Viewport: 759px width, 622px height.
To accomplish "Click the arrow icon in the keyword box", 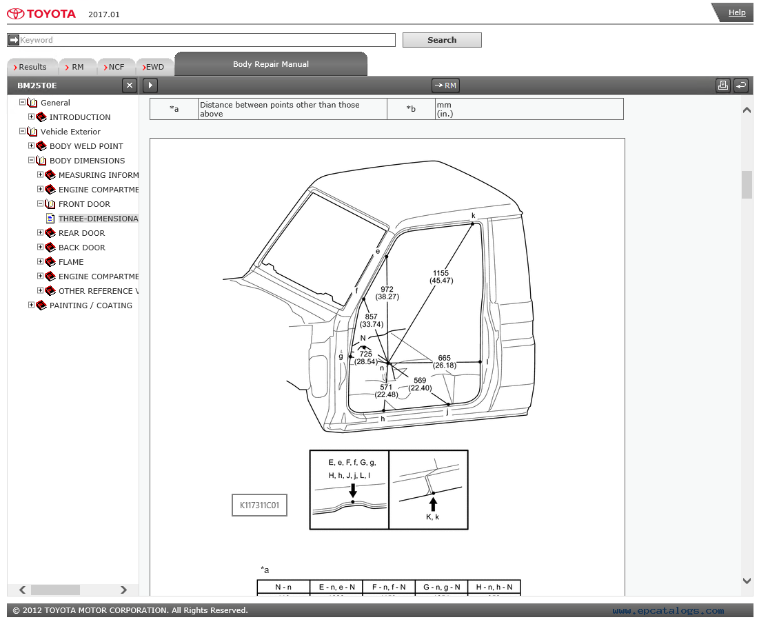I will click(x=14, y=40).
